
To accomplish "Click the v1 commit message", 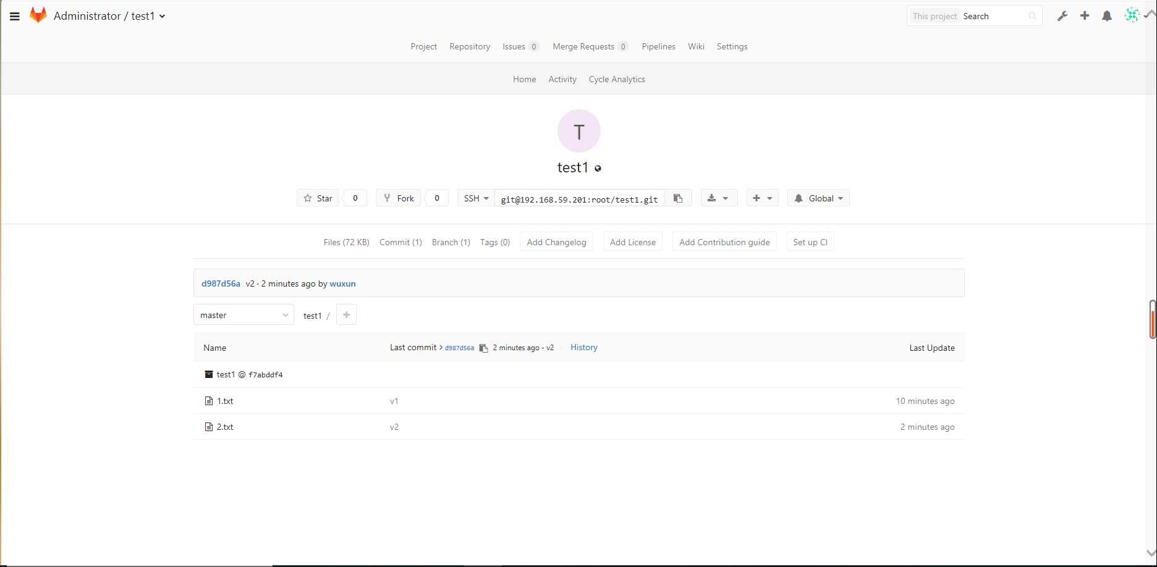I will coord(394,401).
